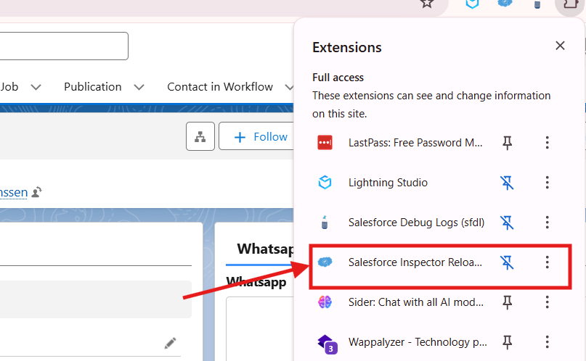This screenshot has width=586, height=361.
Task: Open LastPass extension from the list
Action: [400, 143]
